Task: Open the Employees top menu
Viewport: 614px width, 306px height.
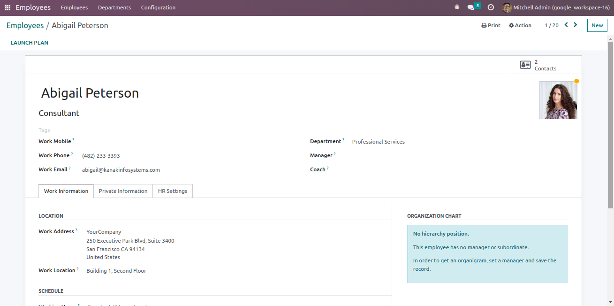Action: tap(74, 8)
